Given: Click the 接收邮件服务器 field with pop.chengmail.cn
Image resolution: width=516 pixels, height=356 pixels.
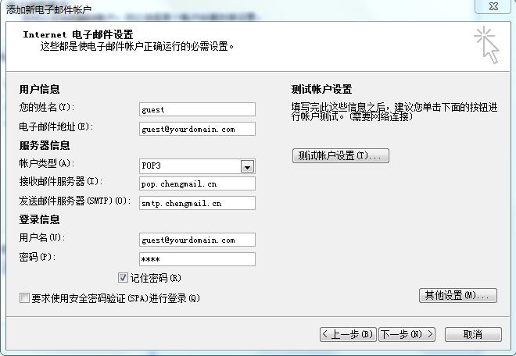Looking at the screenshot, I should (197, 183).
